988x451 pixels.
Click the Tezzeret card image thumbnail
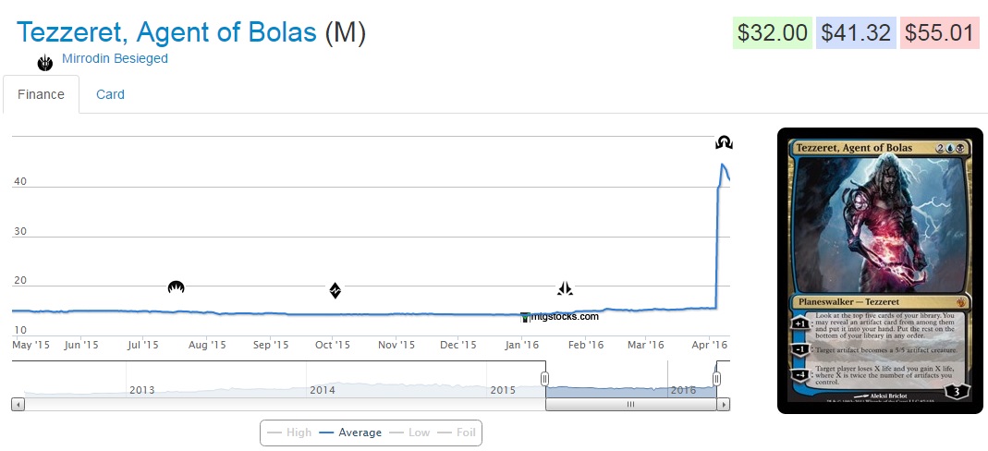pos(879,269)
